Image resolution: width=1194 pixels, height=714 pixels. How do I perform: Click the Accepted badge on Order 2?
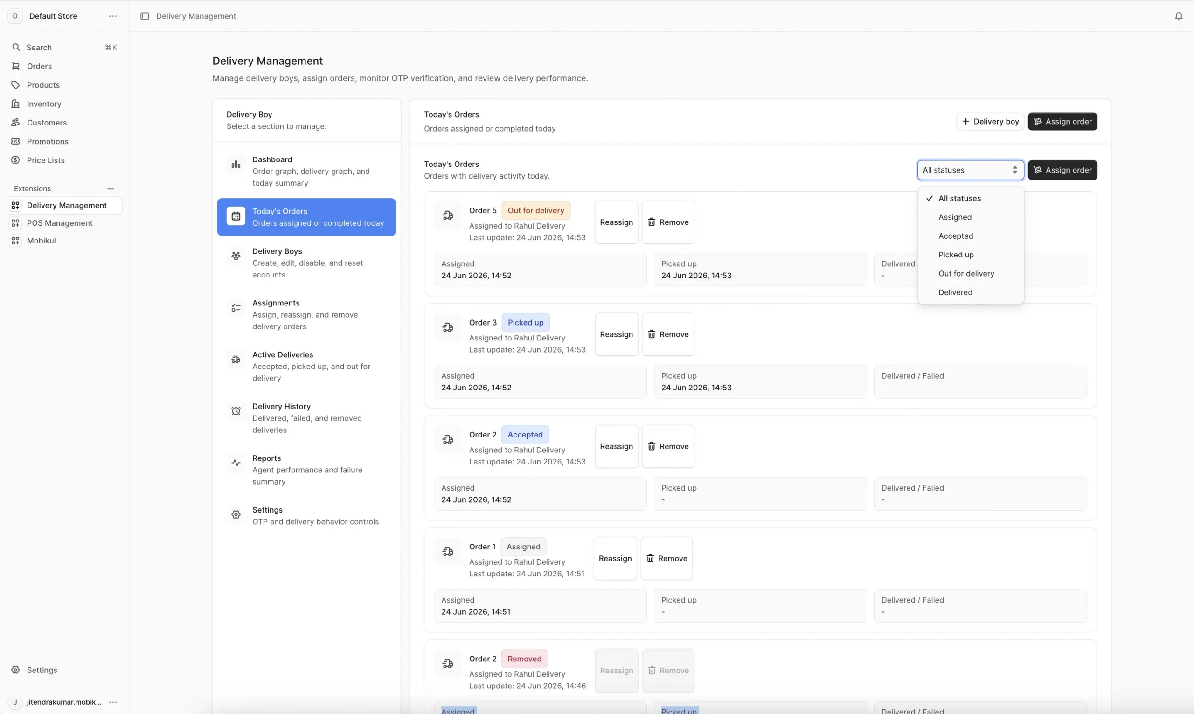(525, 435)
